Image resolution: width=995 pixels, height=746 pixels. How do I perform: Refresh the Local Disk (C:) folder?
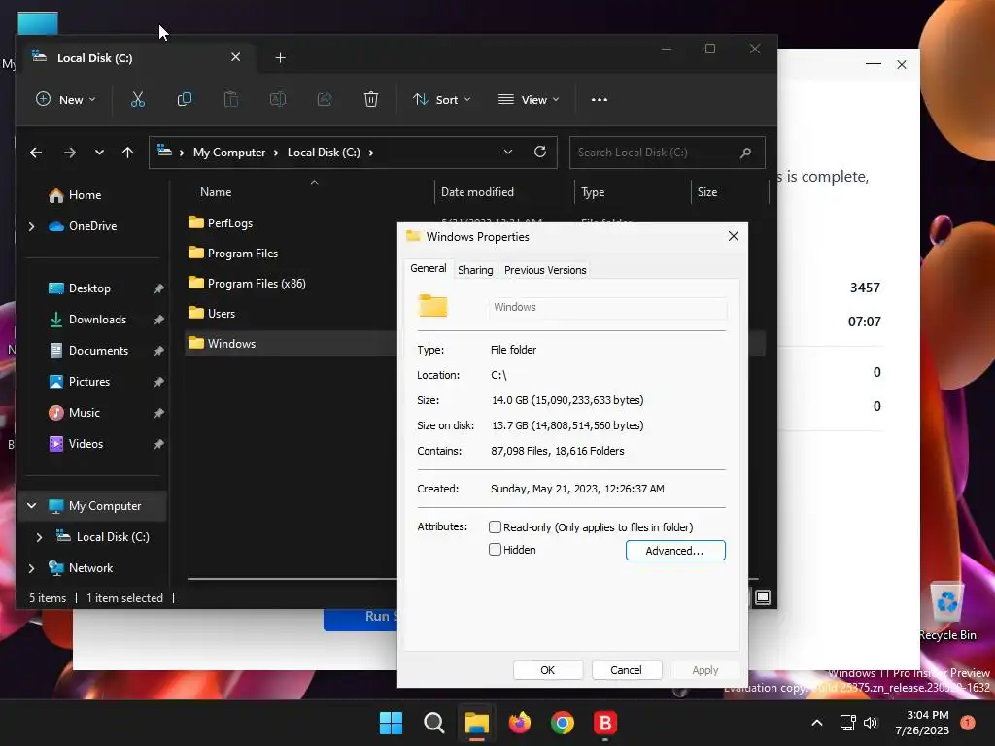tap(540, 152)
